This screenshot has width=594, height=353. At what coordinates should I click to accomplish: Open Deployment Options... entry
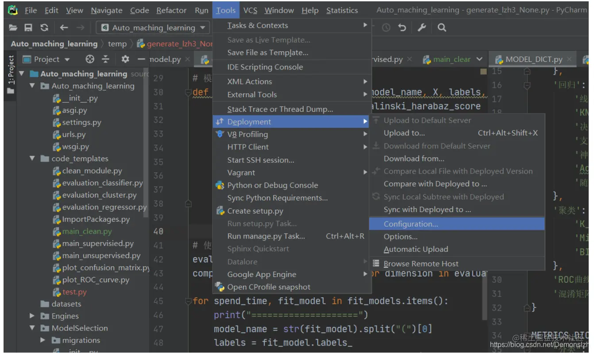[457, 236]
